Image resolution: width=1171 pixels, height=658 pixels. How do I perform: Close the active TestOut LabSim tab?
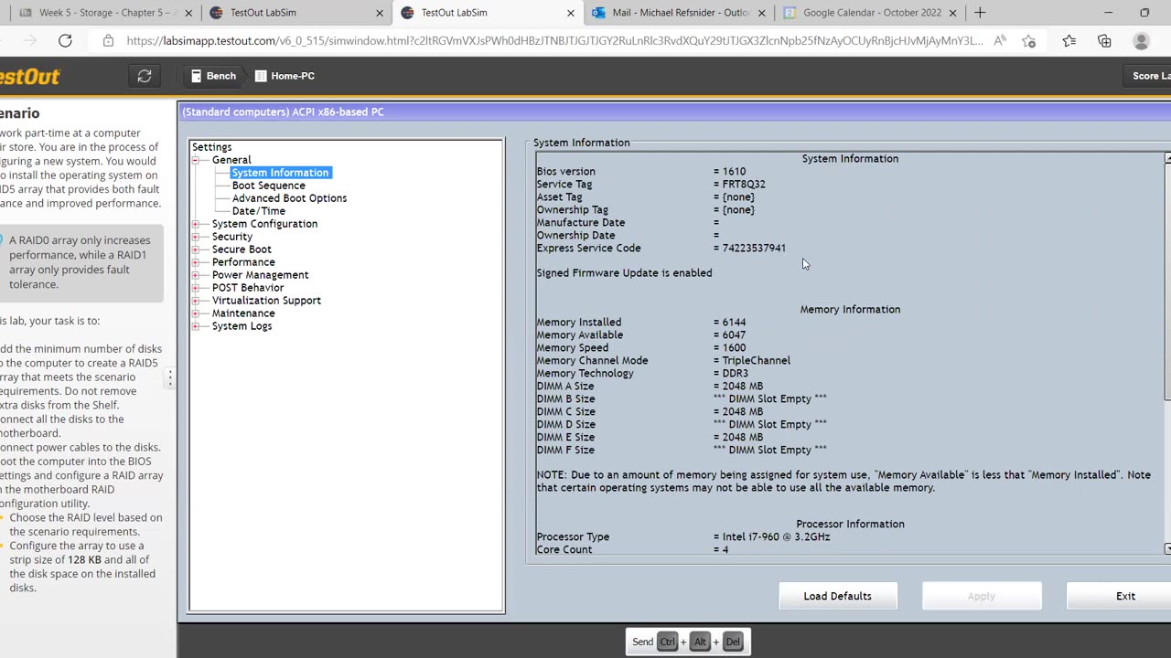571,13
